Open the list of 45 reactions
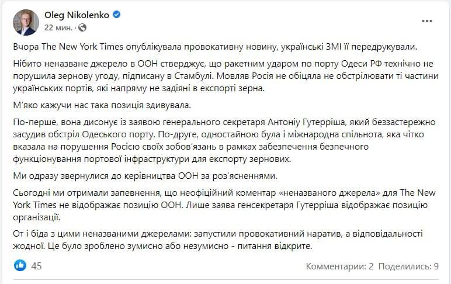The height and width of the screenshot is (284, 451). [x=36, y=266]
